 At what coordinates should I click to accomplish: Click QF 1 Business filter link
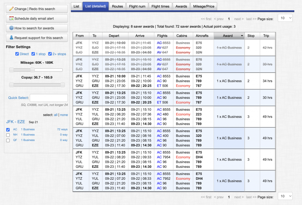[x=28, y=140]
